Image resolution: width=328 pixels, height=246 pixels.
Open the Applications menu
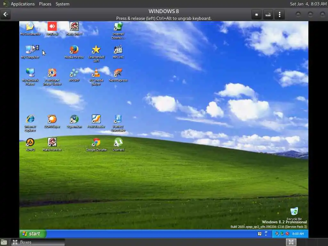click(x=23, y=4)
